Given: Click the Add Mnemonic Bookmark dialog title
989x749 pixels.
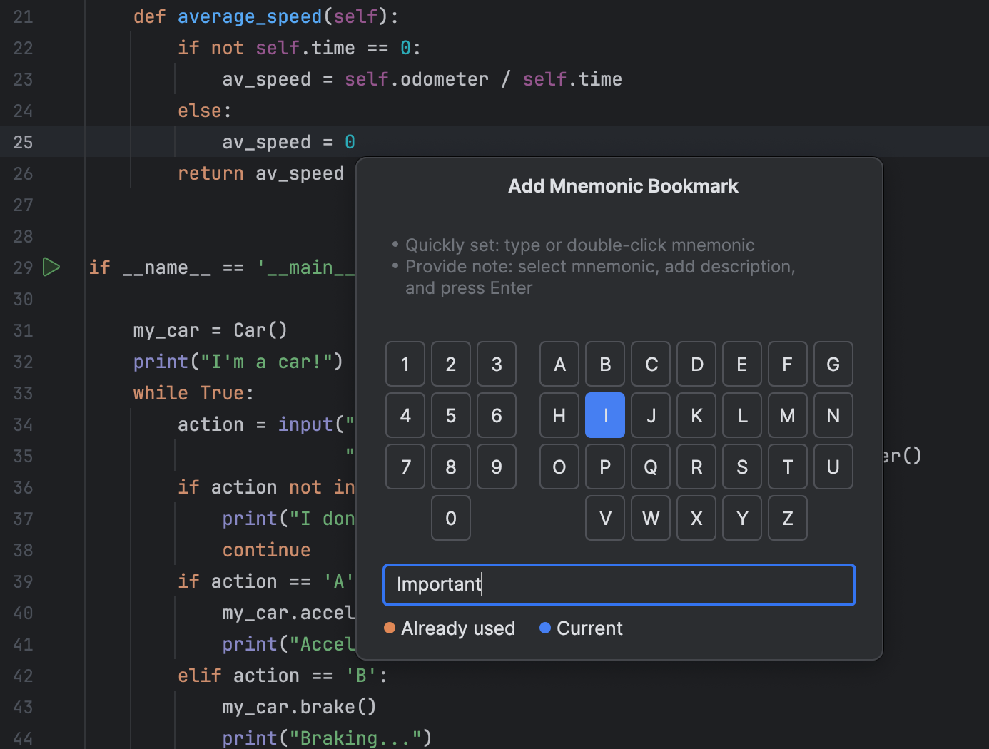Looking at the screenshot, I should point(623,185).
